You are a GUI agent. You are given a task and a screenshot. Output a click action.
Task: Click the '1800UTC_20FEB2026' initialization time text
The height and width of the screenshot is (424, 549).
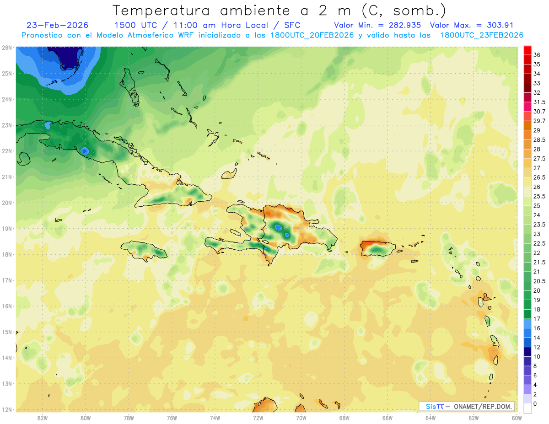[312, 35]
